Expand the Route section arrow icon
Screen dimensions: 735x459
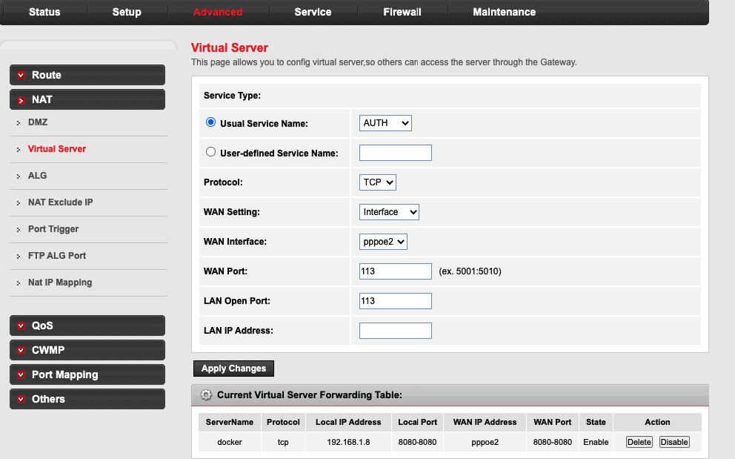click(21, 75)
